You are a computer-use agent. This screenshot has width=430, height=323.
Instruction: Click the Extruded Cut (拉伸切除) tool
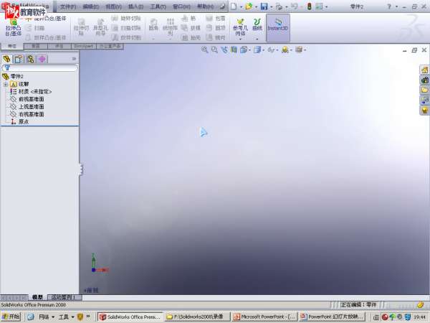pos(82,27)
